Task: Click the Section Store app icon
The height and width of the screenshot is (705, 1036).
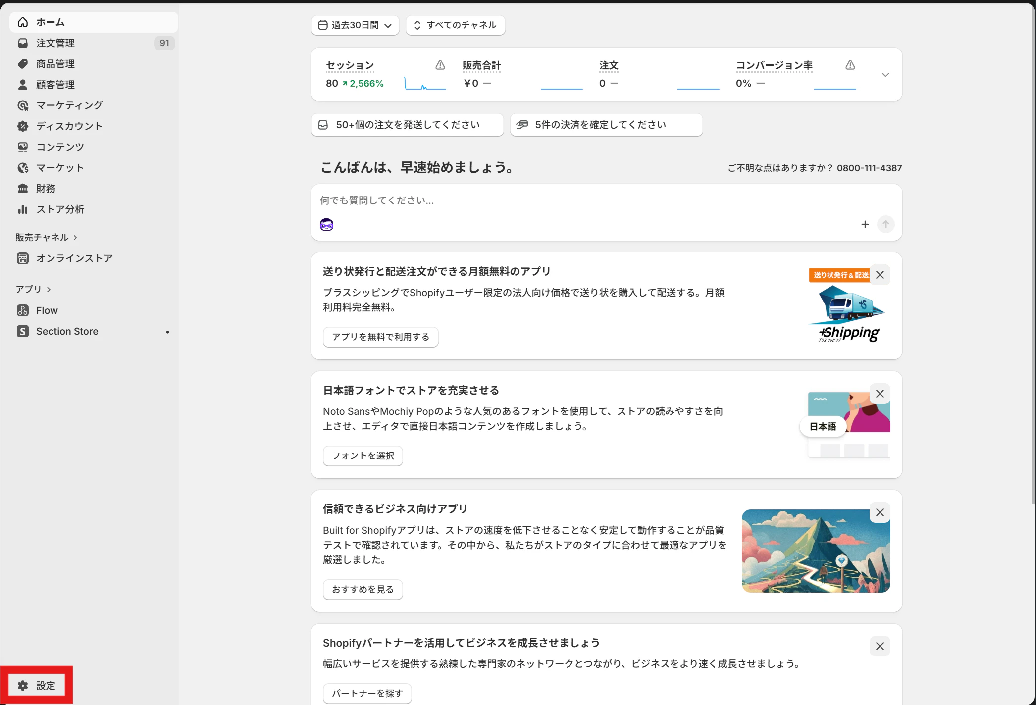Action: pos(23,331)
